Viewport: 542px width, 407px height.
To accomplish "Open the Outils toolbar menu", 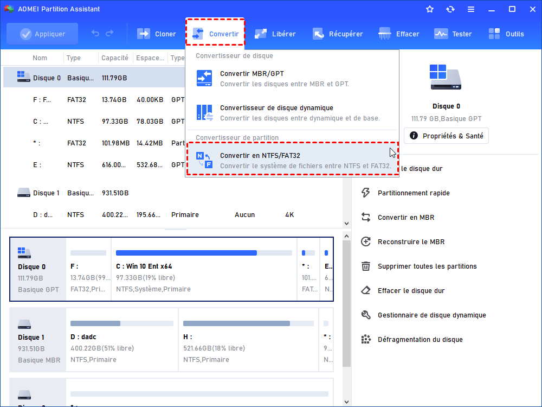I will tap(506, 34).
